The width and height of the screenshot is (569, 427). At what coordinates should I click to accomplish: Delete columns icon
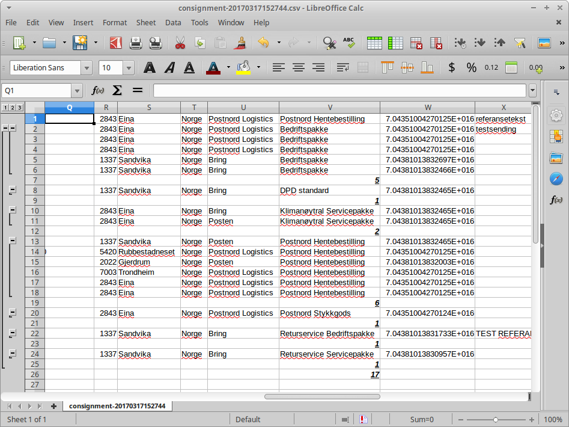click(436, 43)
